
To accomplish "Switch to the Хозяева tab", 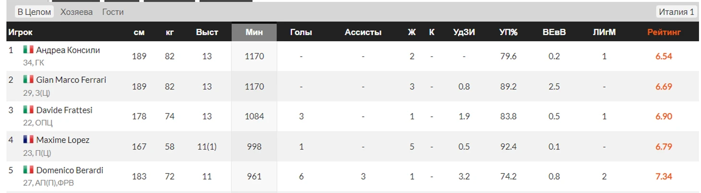I will point(77,12).
